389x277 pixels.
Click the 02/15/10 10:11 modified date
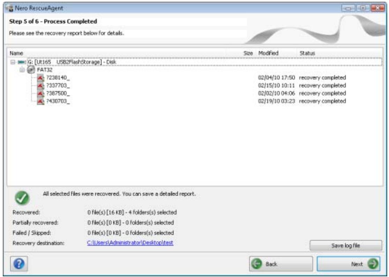click(x=277, y=86)
